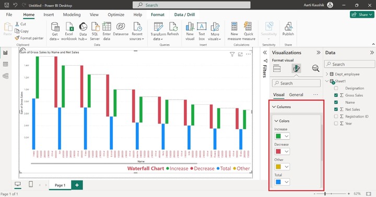Switch to Table view in sidebar
The height and width of the screenshot is (197, 376).
(5, 64)
